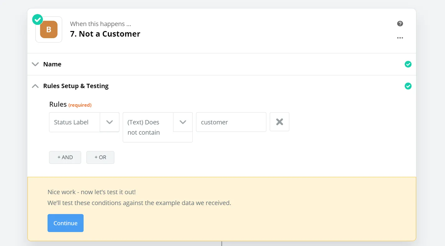Click the Rules Setup & Testing header
The width and height of the screenshot is (445, 246).
[76, 86]
